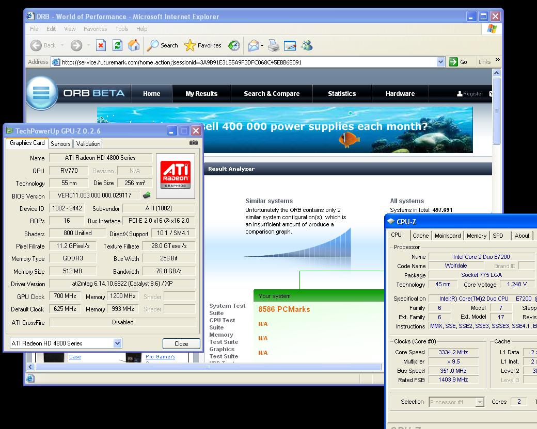Click the power supplies banner ad
Screen dimensions: 537x429
coord(338,130)
